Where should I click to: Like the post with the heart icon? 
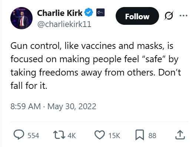tap(100, 135)
